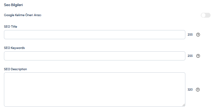Click the SEO Keywords label
The width and height of the screenshot is (213, 110).
(14, 48)
